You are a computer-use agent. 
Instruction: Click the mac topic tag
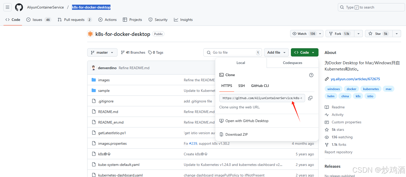[388, 89]
